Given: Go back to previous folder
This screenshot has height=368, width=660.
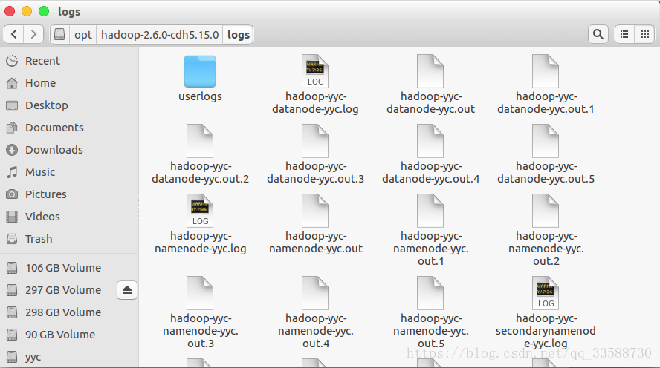Looking at the screenshot, I should tap(14, 34).
